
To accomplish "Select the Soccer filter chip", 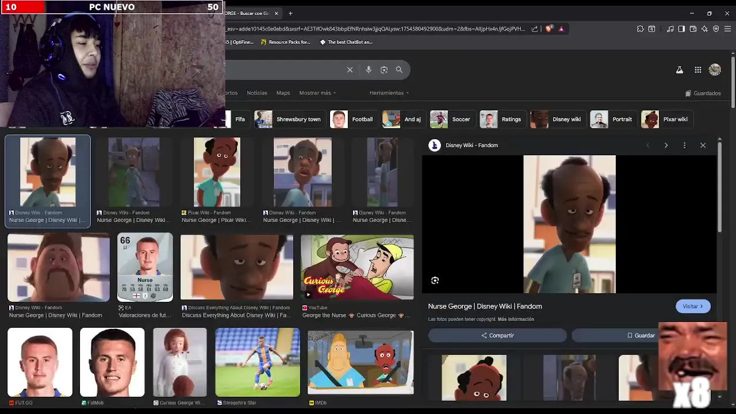I will click(x=452, y=119).
